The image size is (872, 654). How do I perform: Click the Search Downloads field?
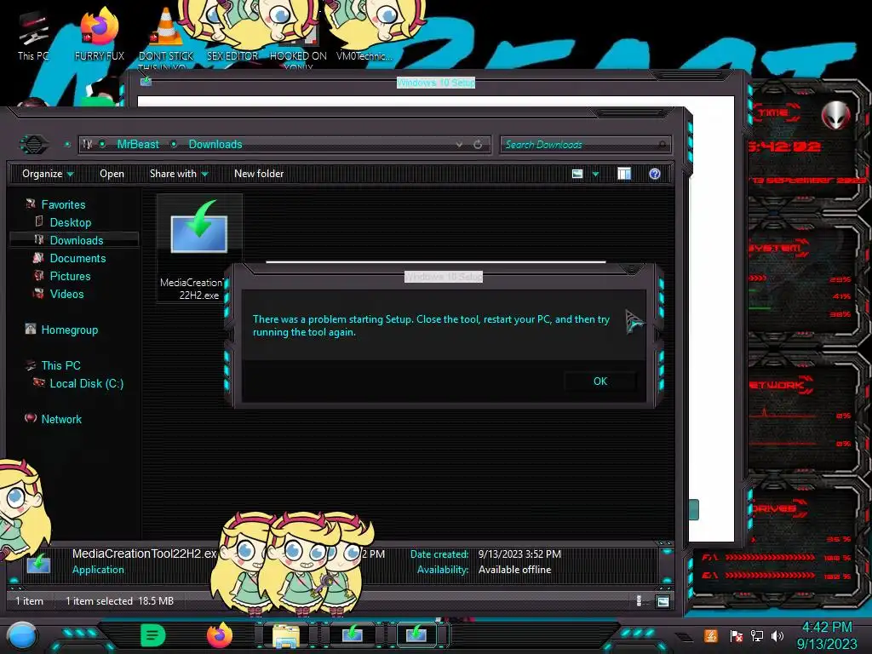coord(585,145)
